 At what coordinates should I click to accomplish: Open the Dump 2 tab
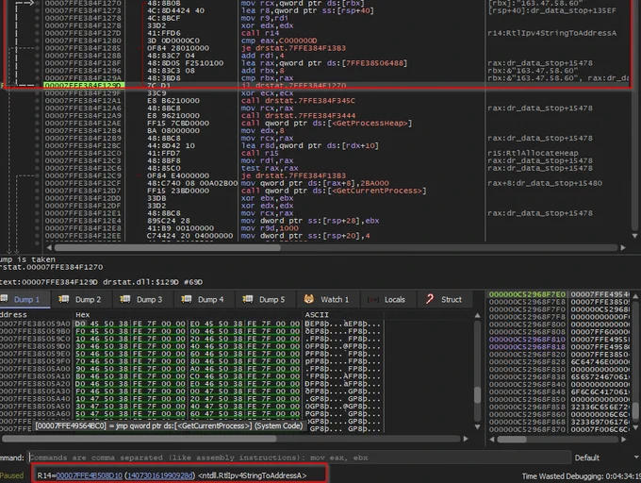(80, 299)
